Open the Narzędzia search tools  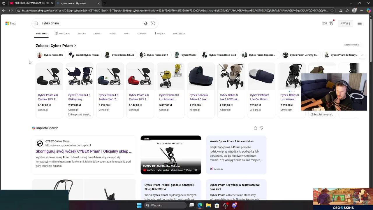[x=179, y=34]
